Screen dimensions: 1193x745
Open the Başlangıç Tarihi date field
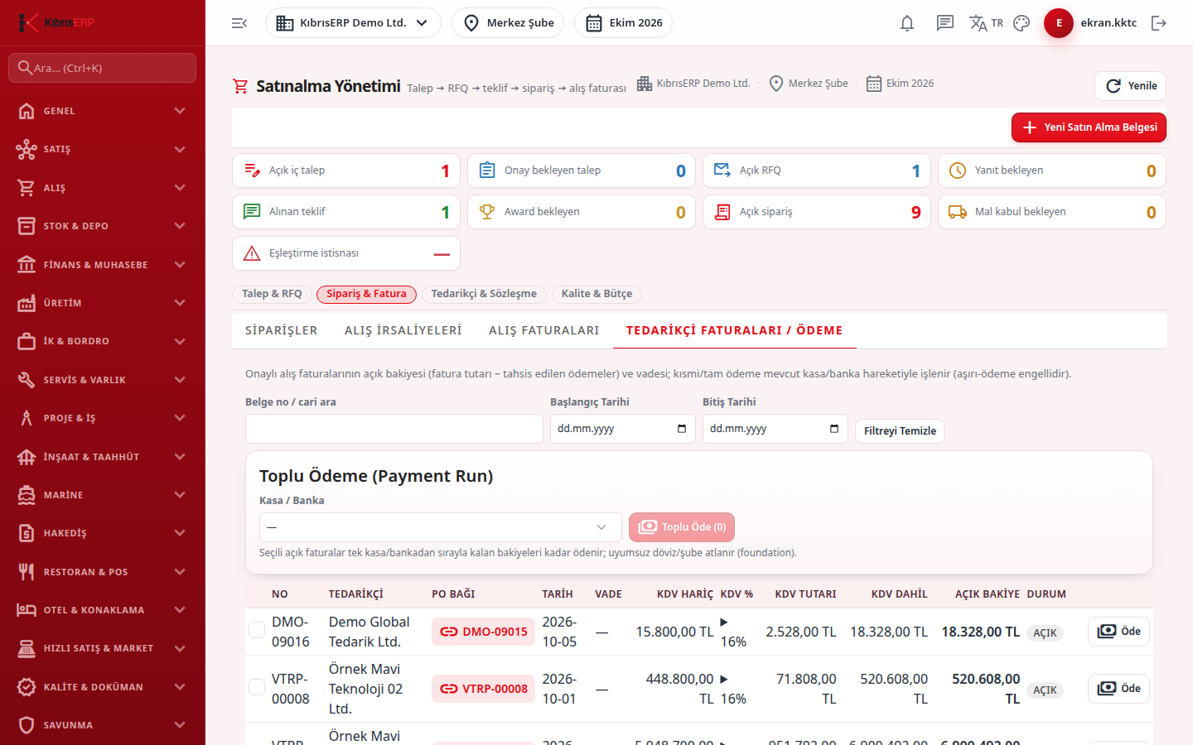[x=623, y=429]
